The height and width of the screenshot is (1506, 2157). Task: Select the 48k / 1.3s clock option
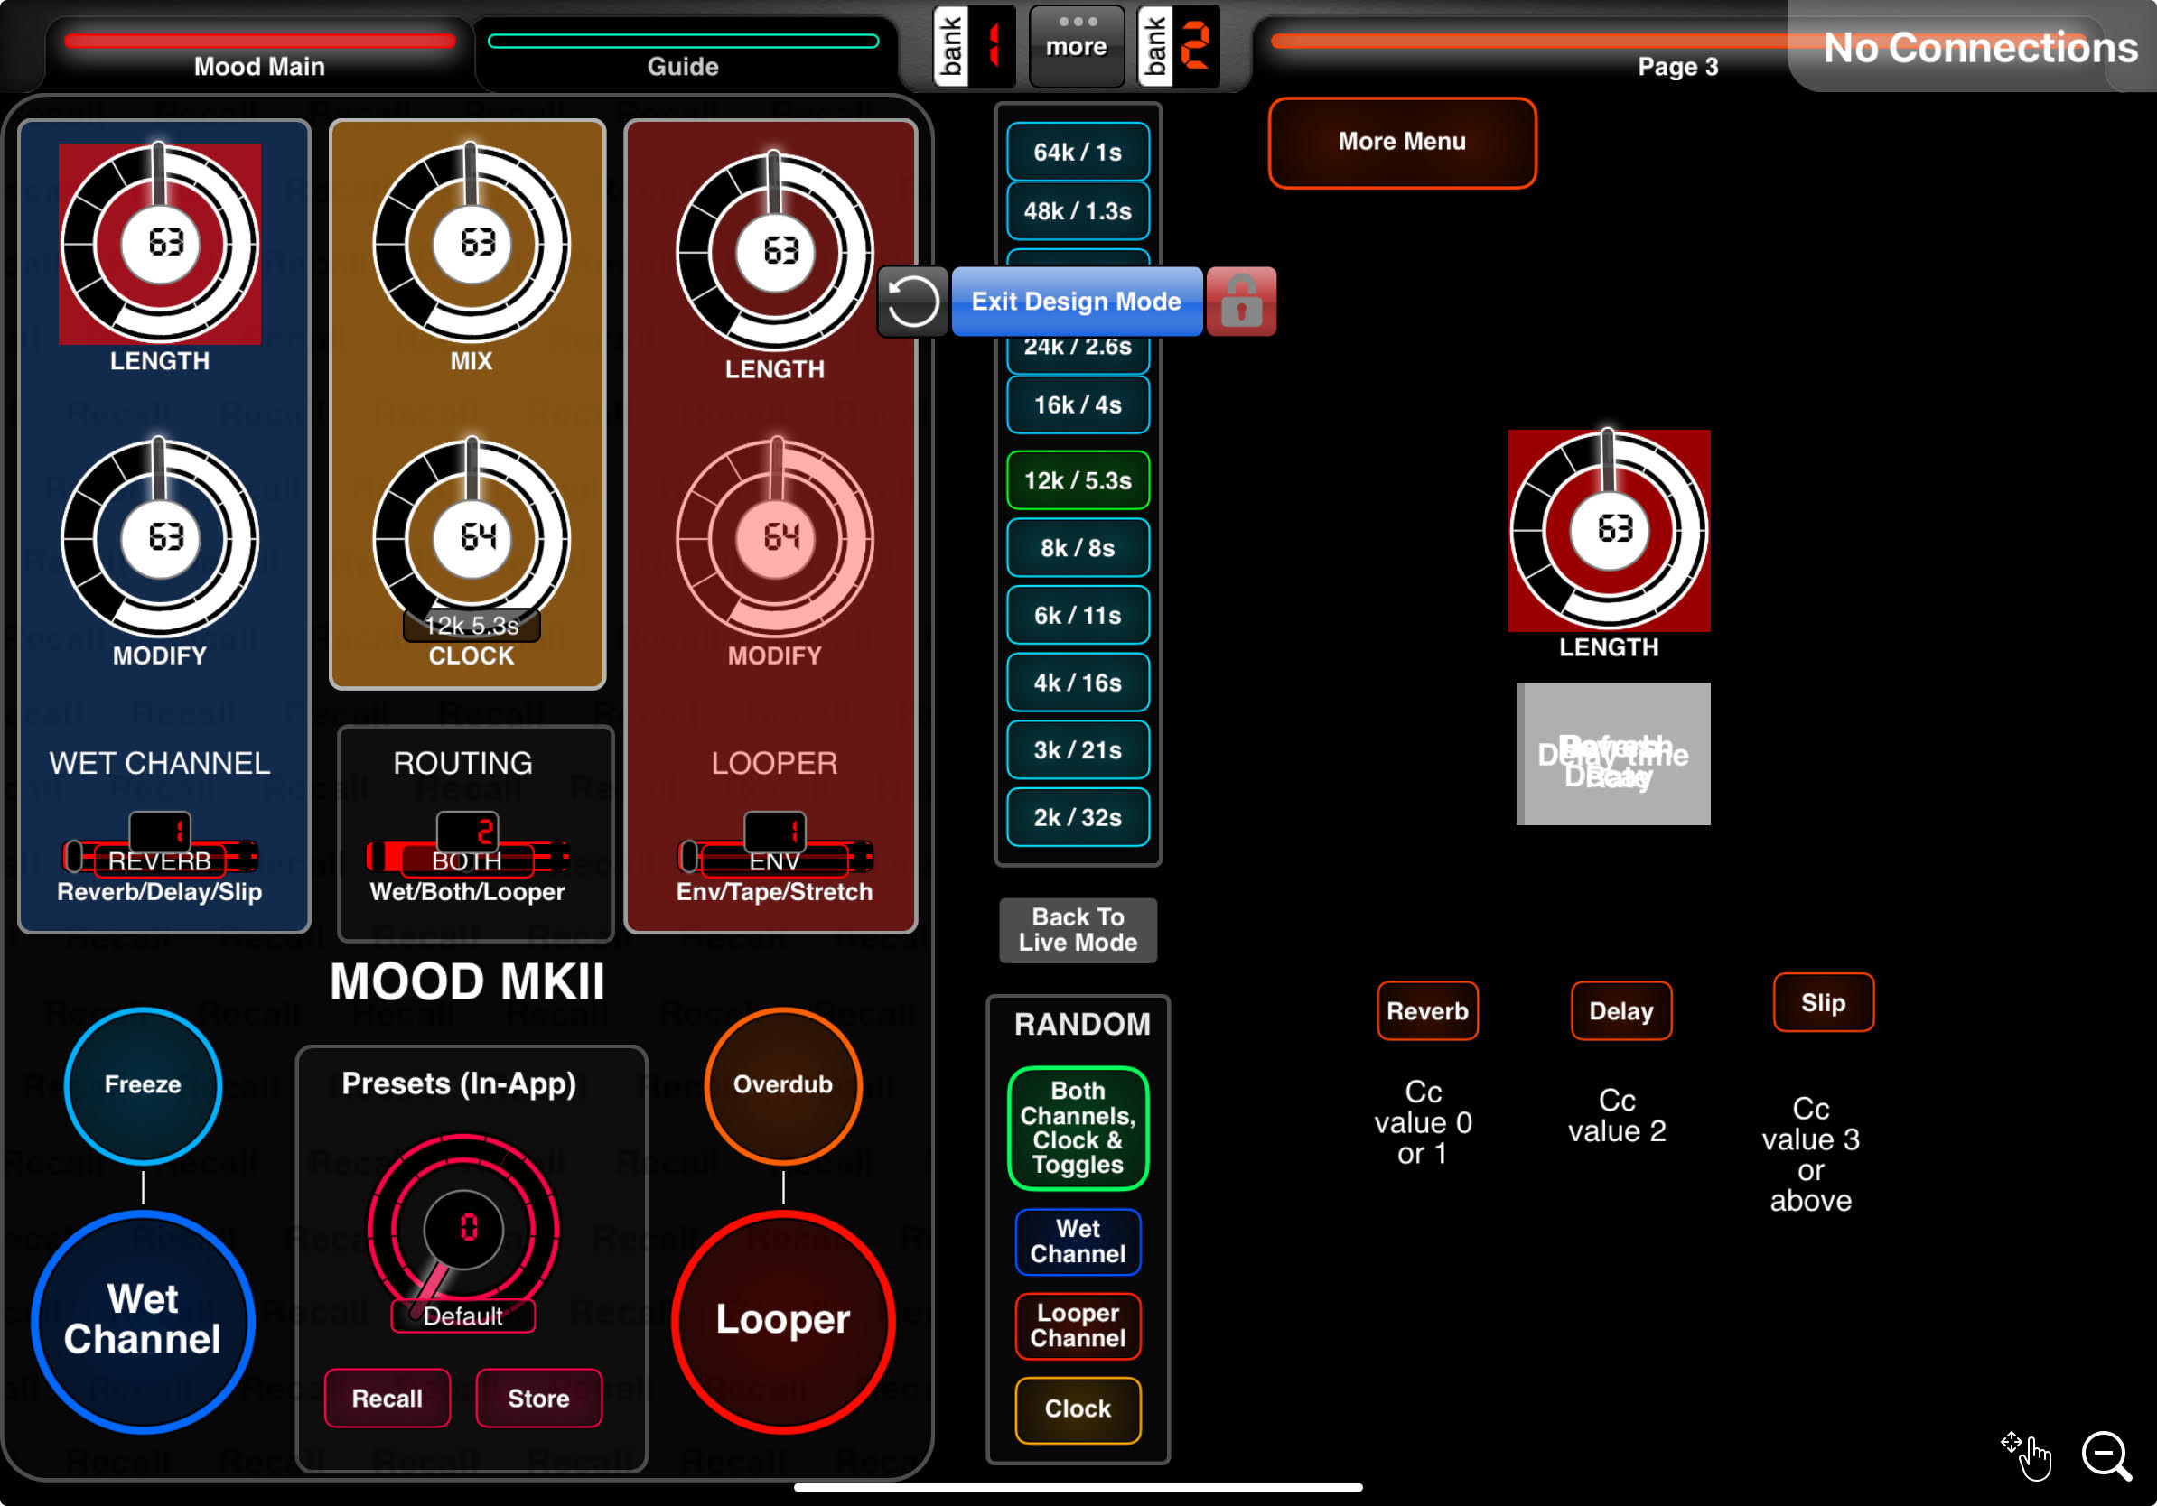coord(1078,210)
